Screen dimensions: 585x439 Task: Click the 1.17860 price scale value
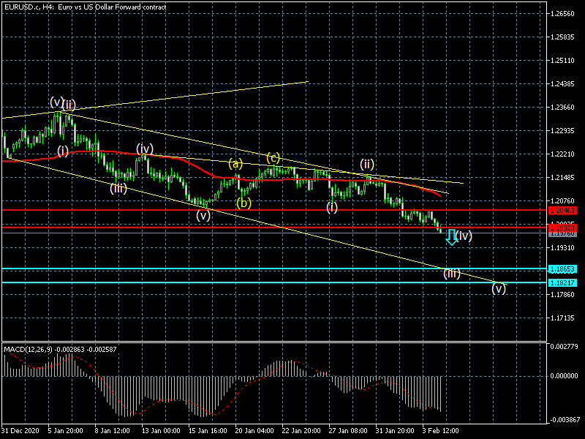coord(562,295)
